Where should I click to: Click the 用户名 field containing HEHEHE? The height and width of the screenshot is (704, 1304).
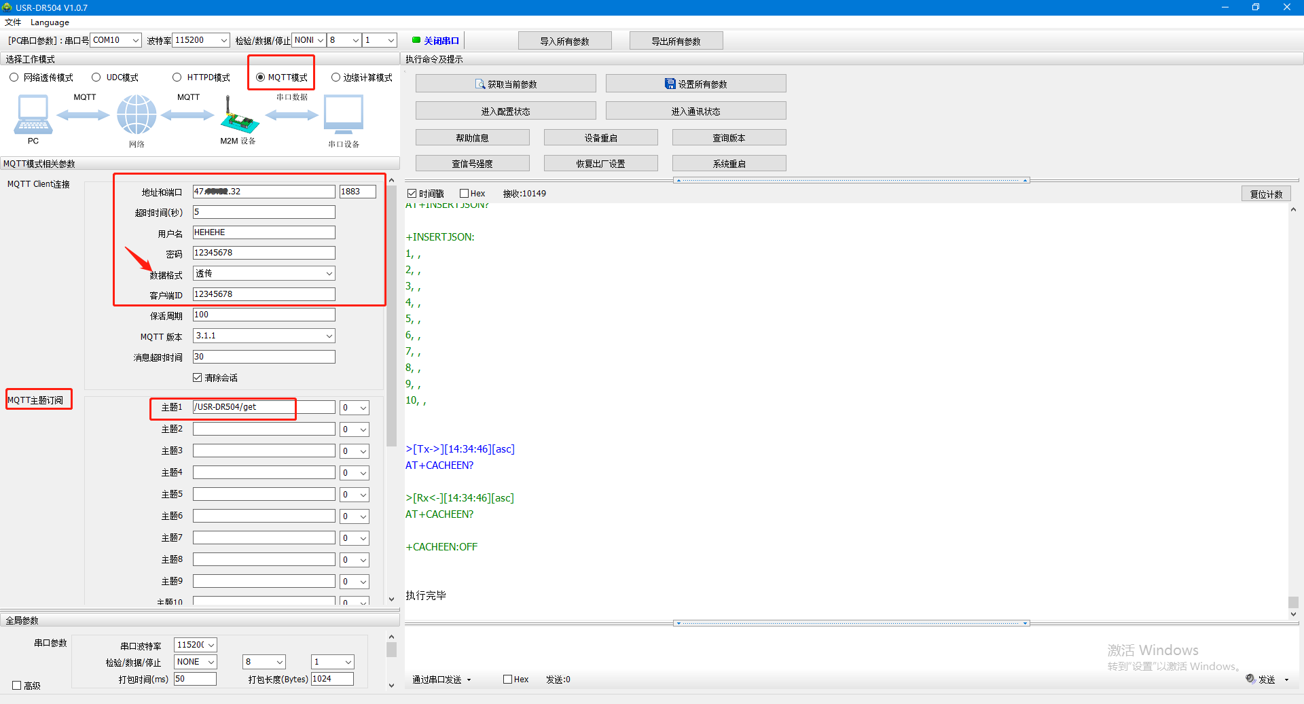tap(264, 232)
